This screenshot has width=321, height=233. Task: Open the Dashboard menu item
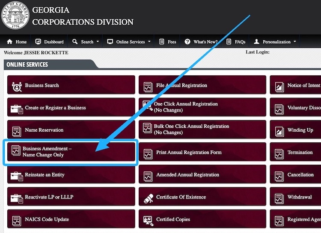[49, 42]
